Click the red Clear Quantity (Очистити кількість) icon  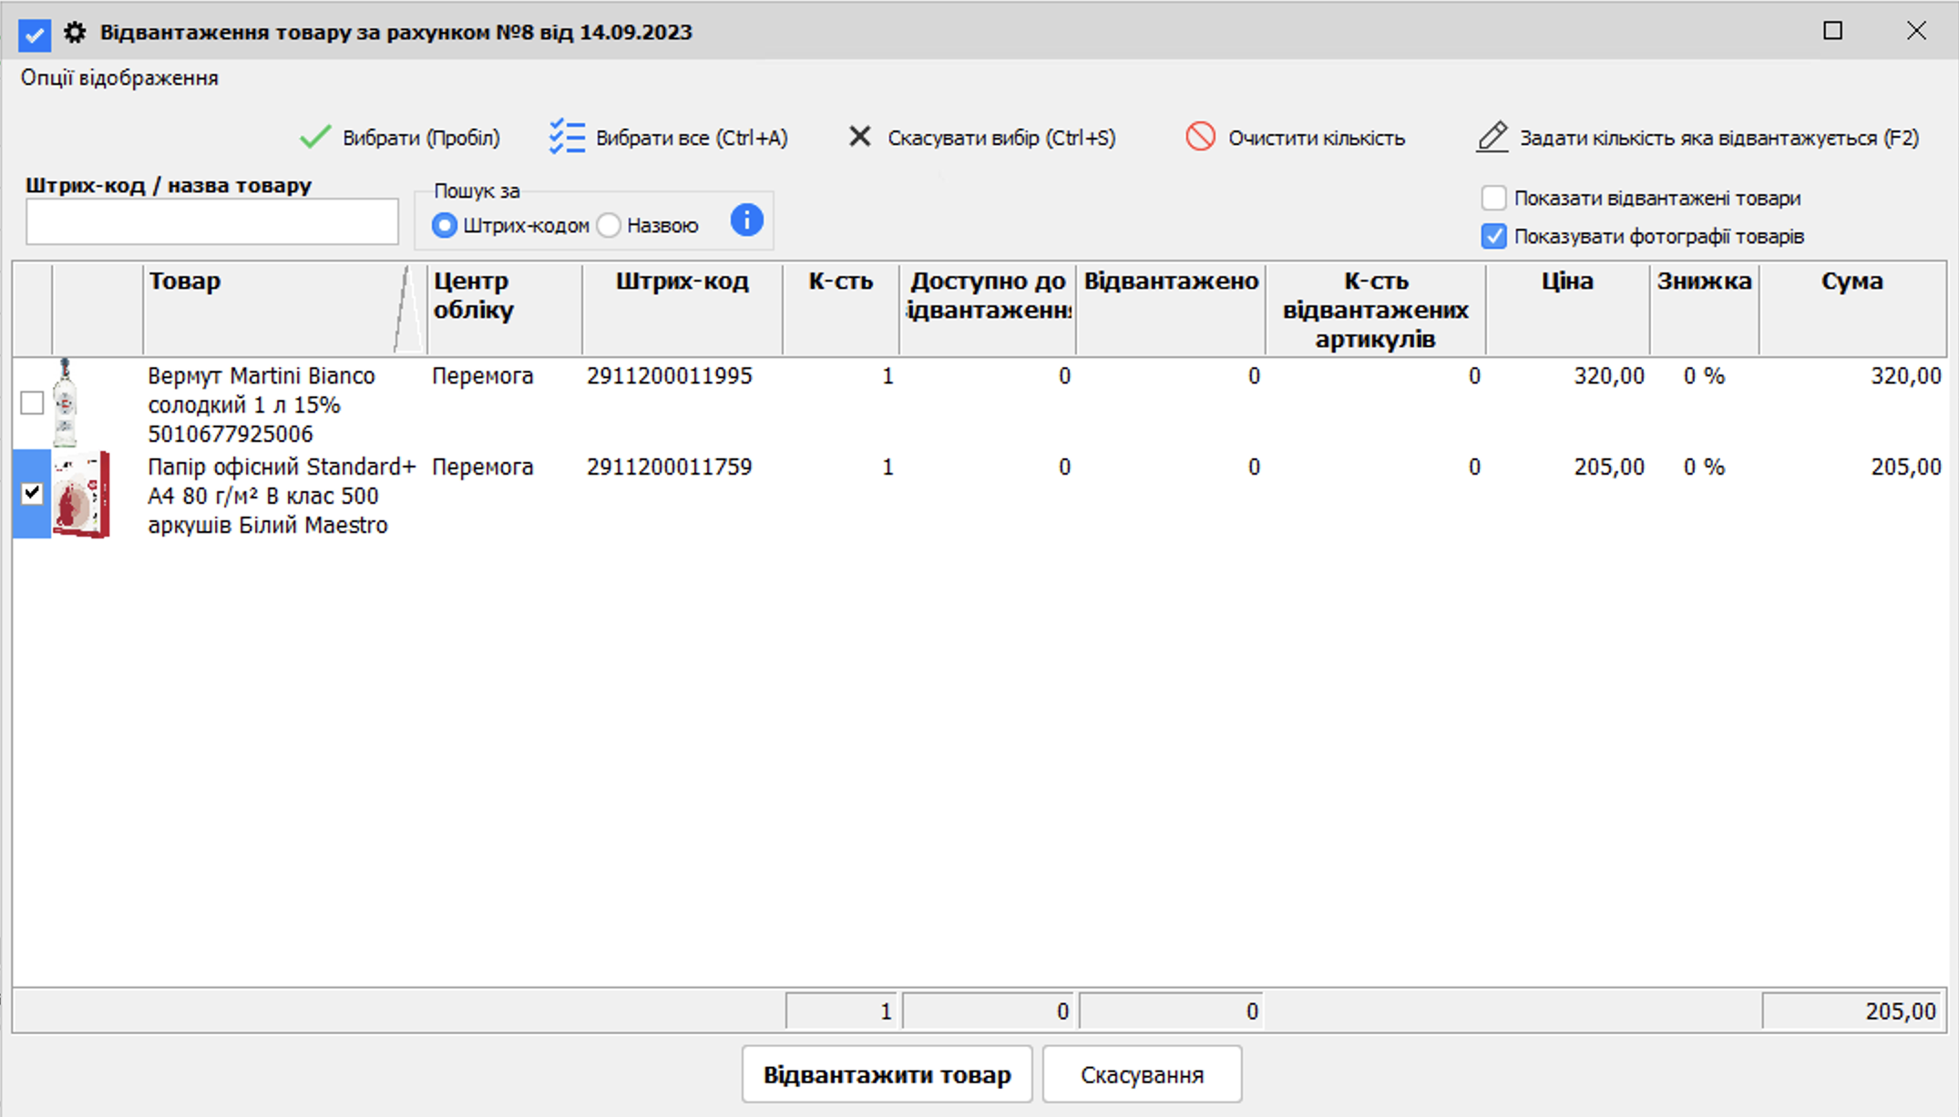pos(1200,137)
